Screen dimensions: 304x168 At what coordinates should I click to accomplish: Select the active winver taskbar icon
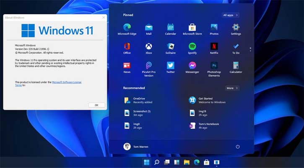pyautogui.click(x=216, y=162)
